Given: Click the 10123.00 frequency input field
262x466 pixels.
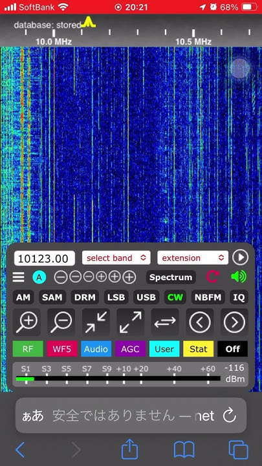Looking at the screenshot, I should click(x=45, y=258).
